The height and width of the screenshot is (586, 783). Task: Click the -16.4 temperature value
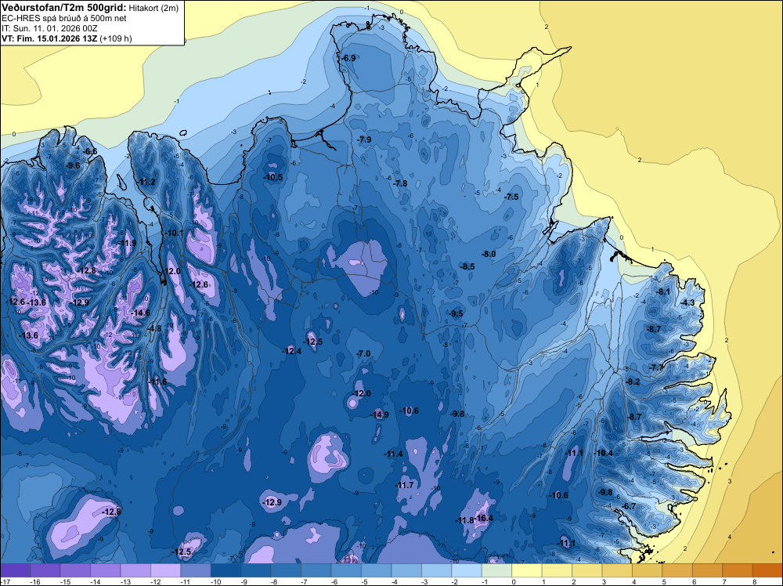(x=484, y=518)
